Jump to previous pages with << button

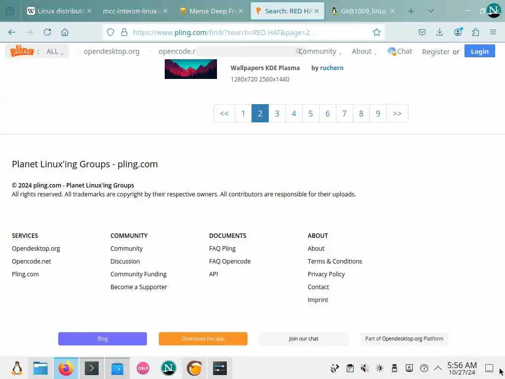coord(224,114)
